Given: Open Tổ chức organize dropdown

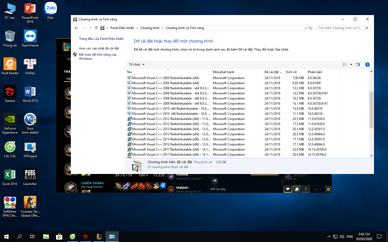Looking at the screenshot, I should pyautogui.click(x=137, y=65).
